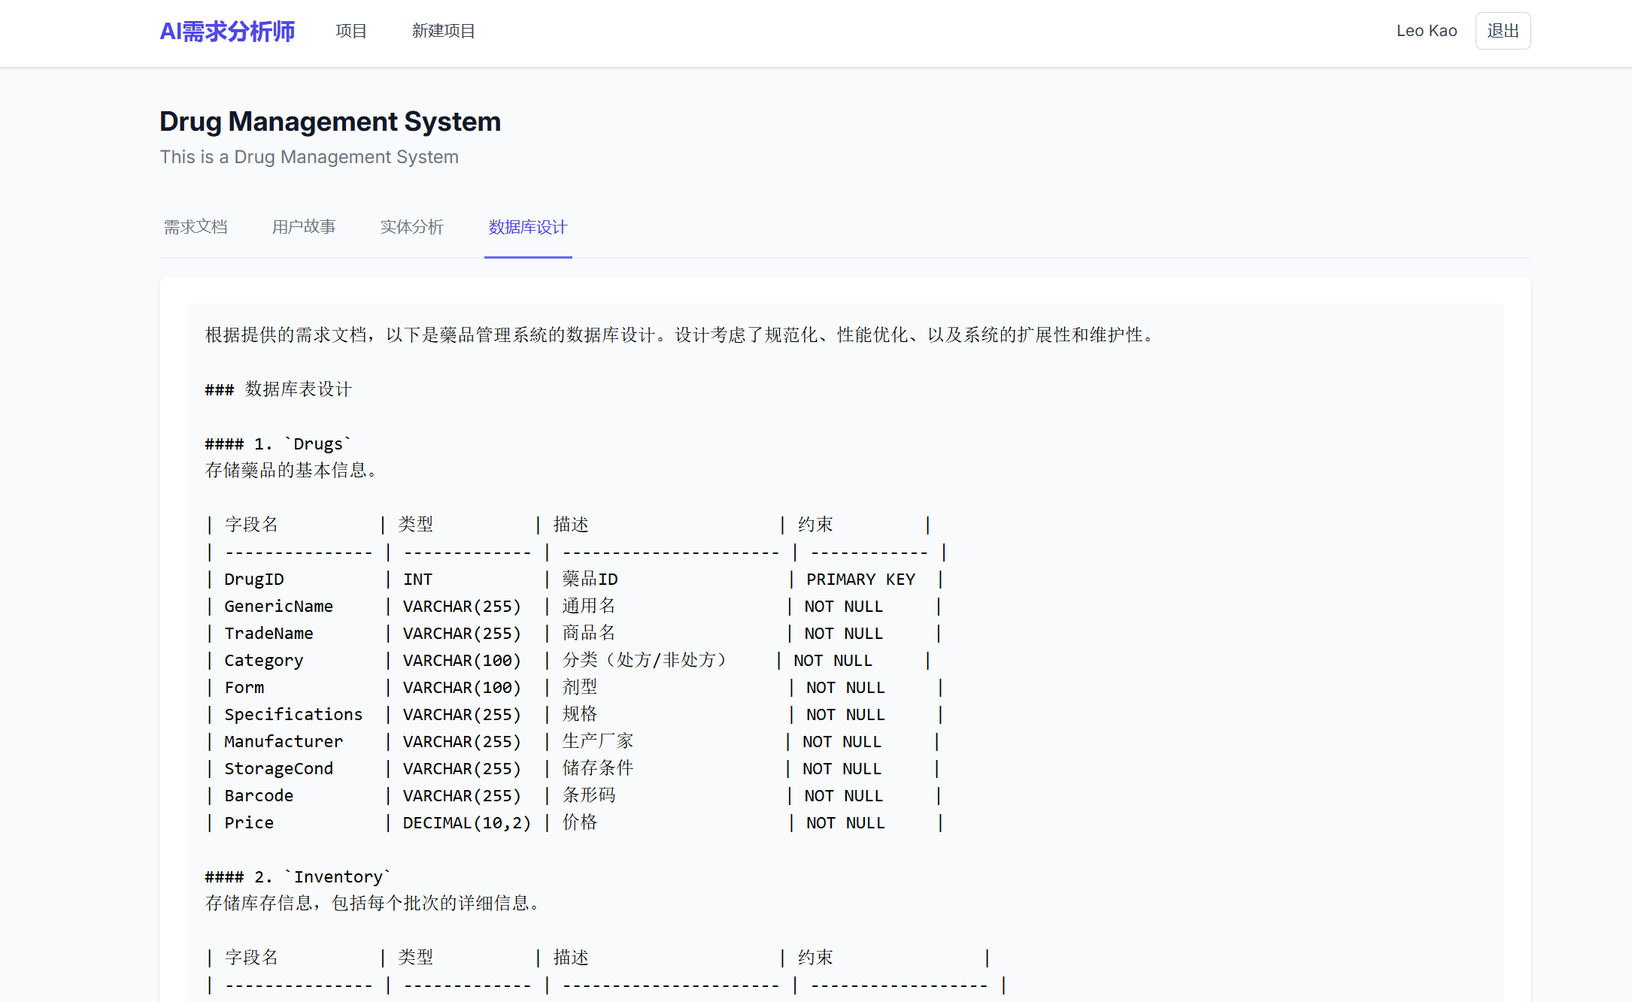Click the GenericName field name
The image size is (1632, 1002).
(x=278, y=606)
